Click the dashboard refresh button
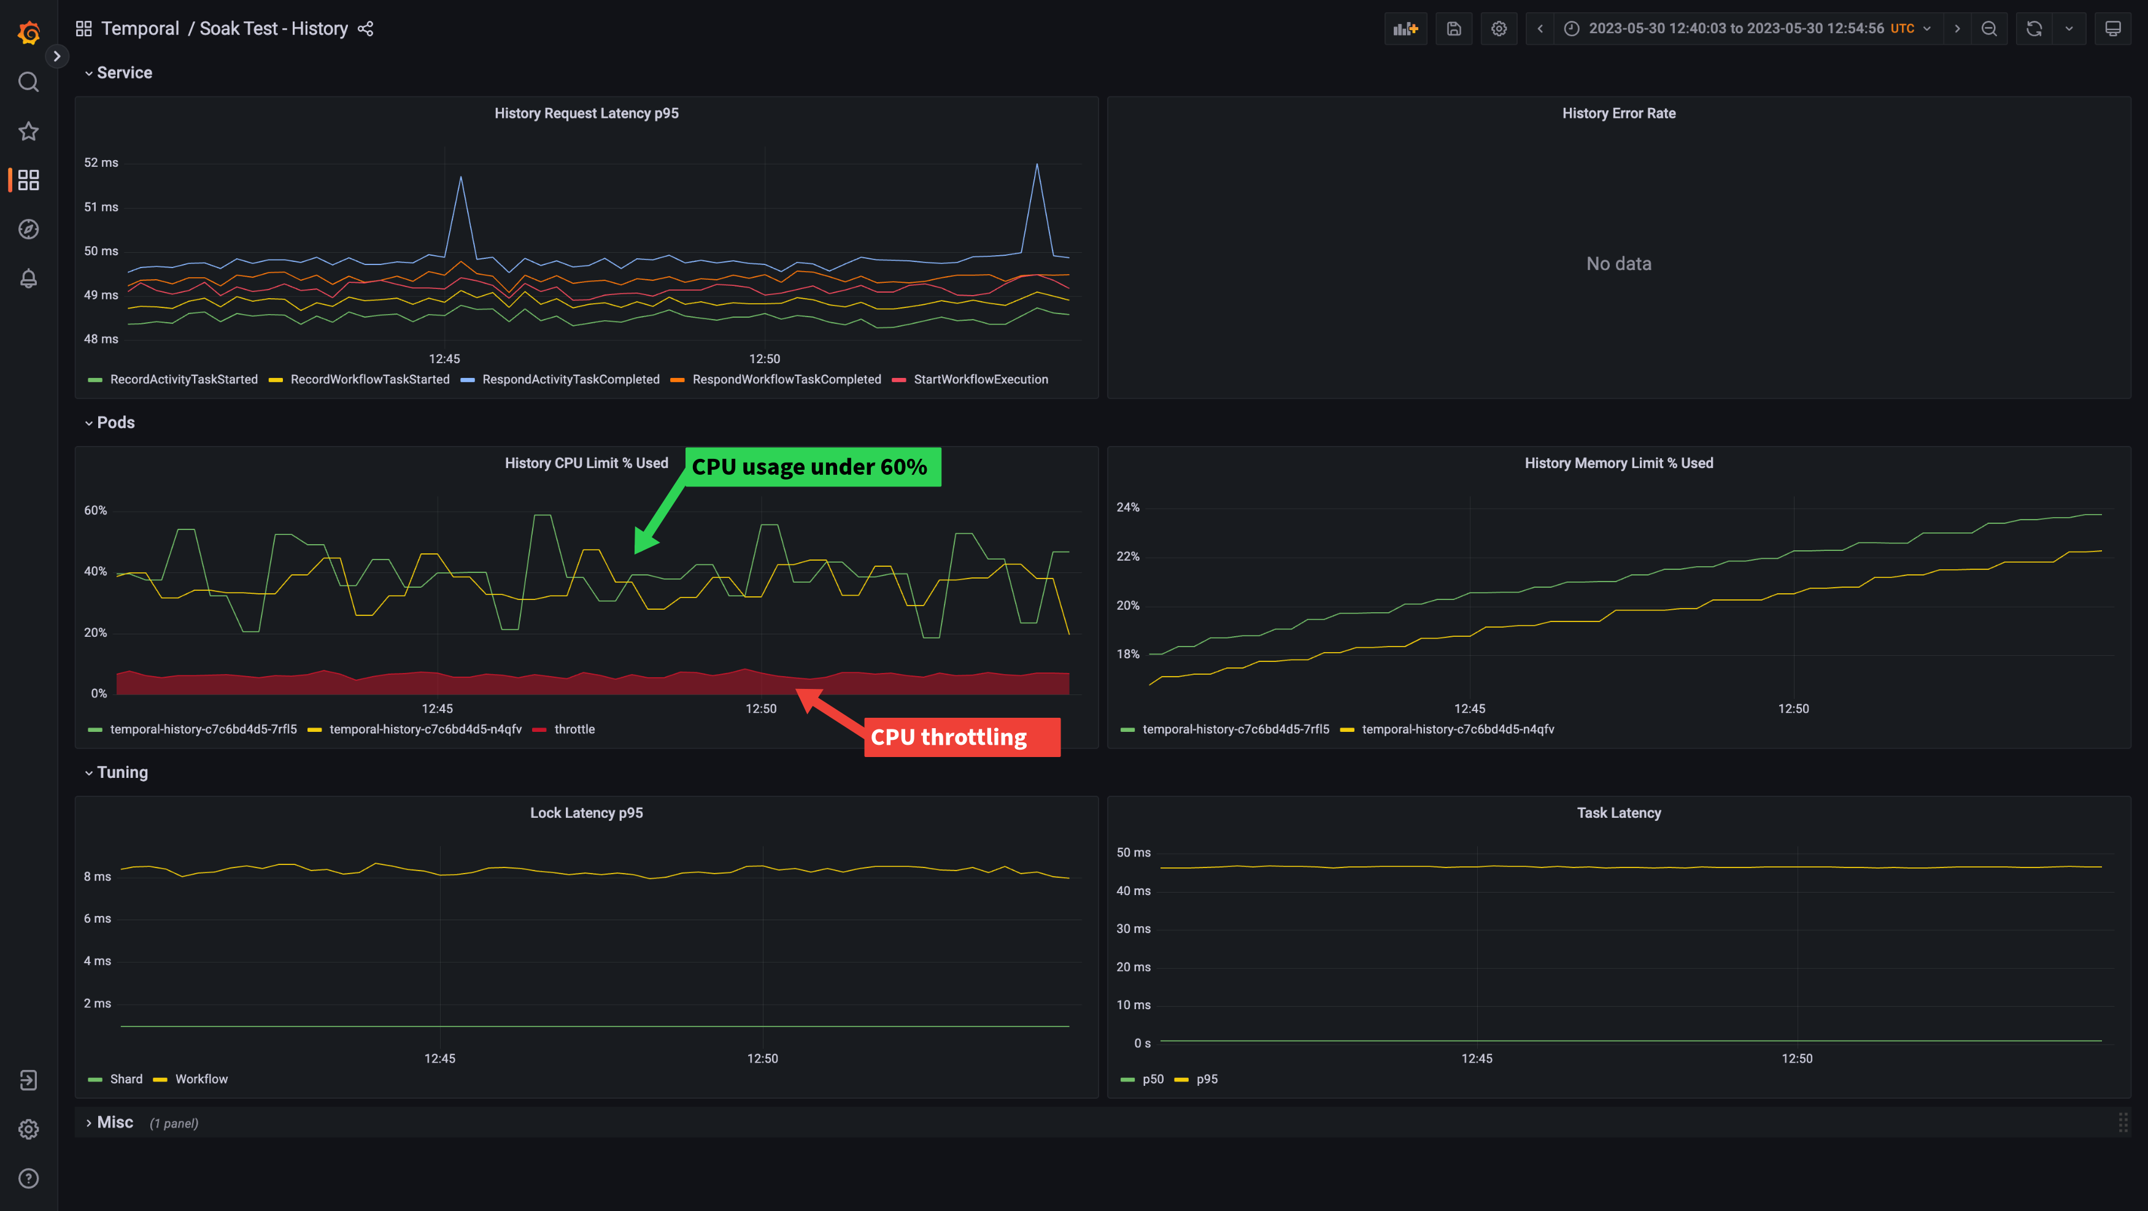2148x1211 pixels. 2034,28
